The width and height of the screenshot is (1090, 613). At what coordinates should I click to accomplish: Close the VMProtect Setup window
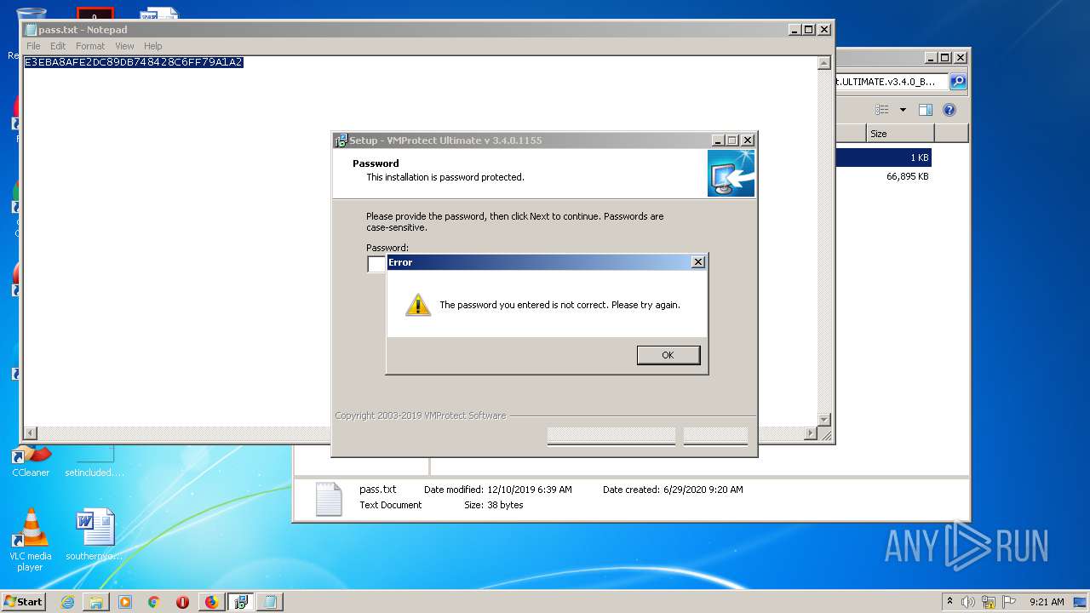click(748, 140)
